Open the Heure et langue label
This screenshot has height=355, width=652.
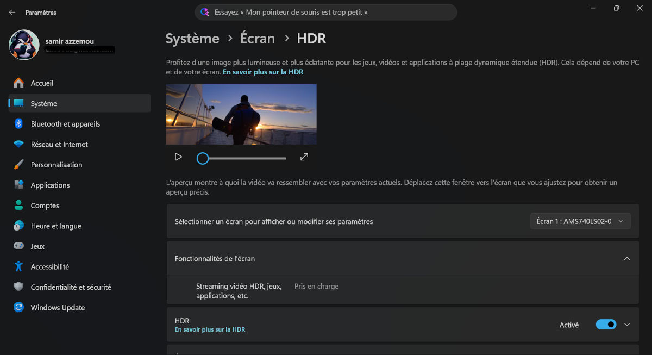56,226
